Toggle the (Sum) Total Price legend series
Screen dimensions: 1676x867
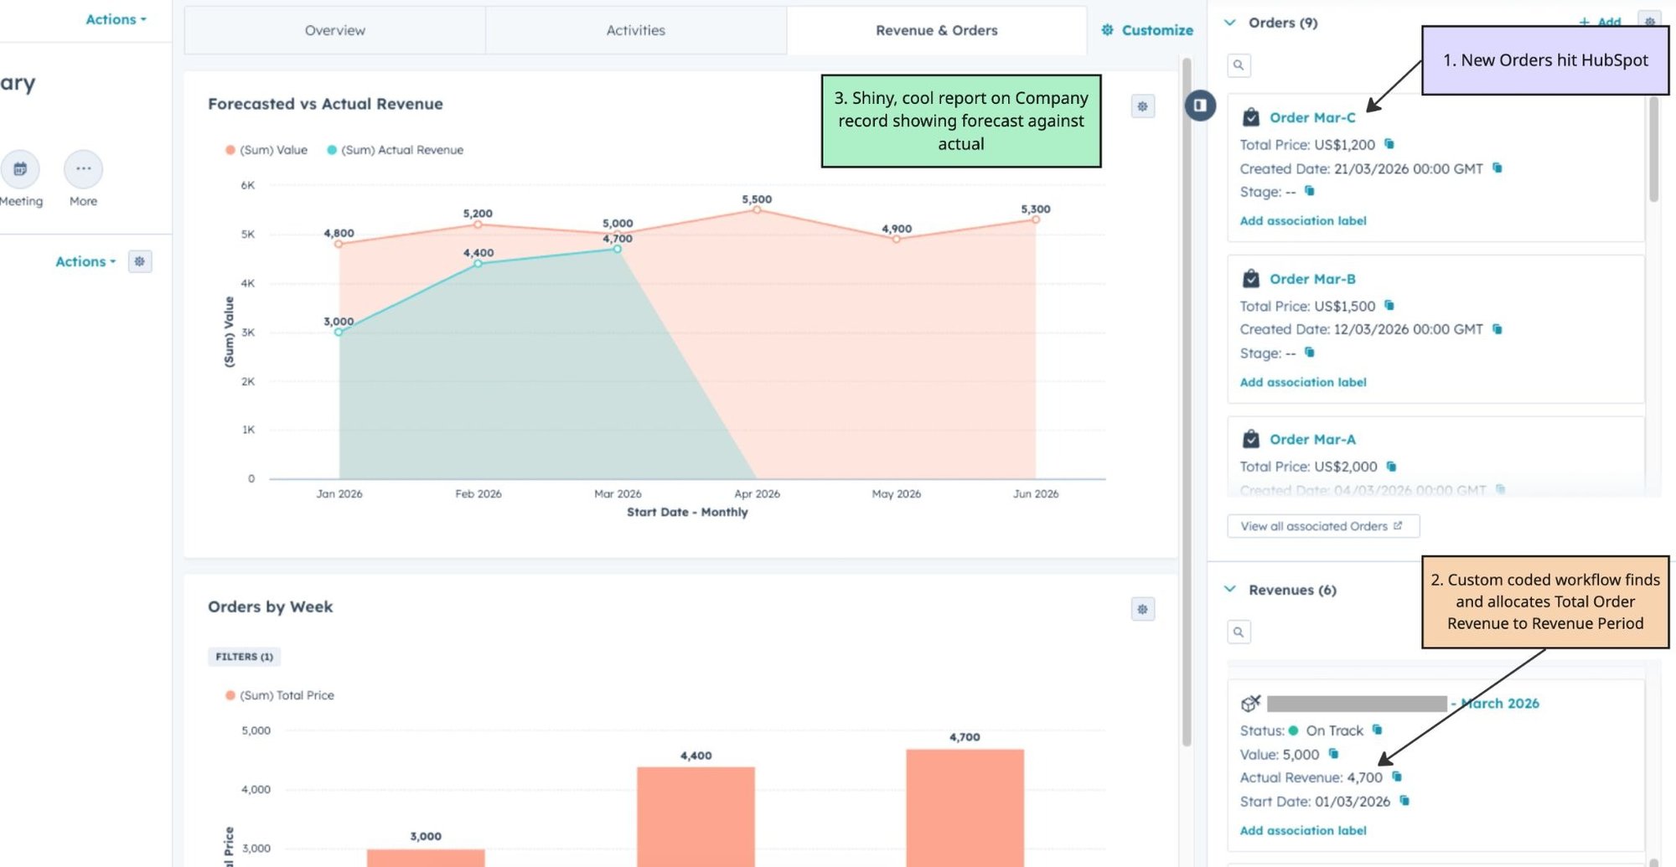tap(279, 695)
